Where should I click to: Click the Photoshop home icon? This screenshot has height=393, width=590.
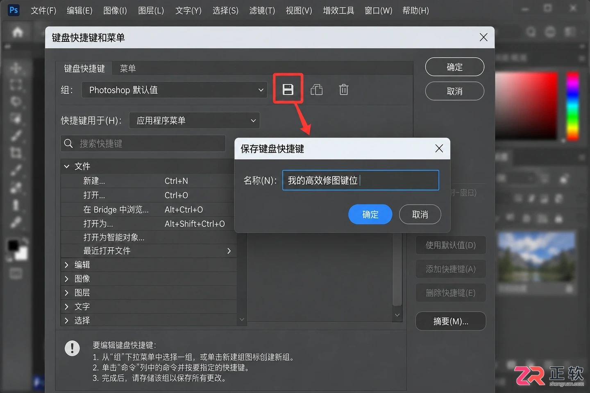18,32
